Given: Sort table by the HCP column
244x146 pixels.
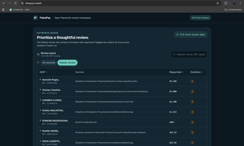Looking at the screenshot, I should tap(44, 72).
